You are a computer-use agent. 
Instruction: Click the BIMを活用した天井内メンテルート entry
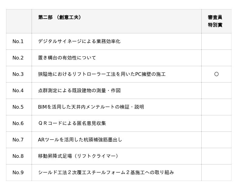pos(91,107)
